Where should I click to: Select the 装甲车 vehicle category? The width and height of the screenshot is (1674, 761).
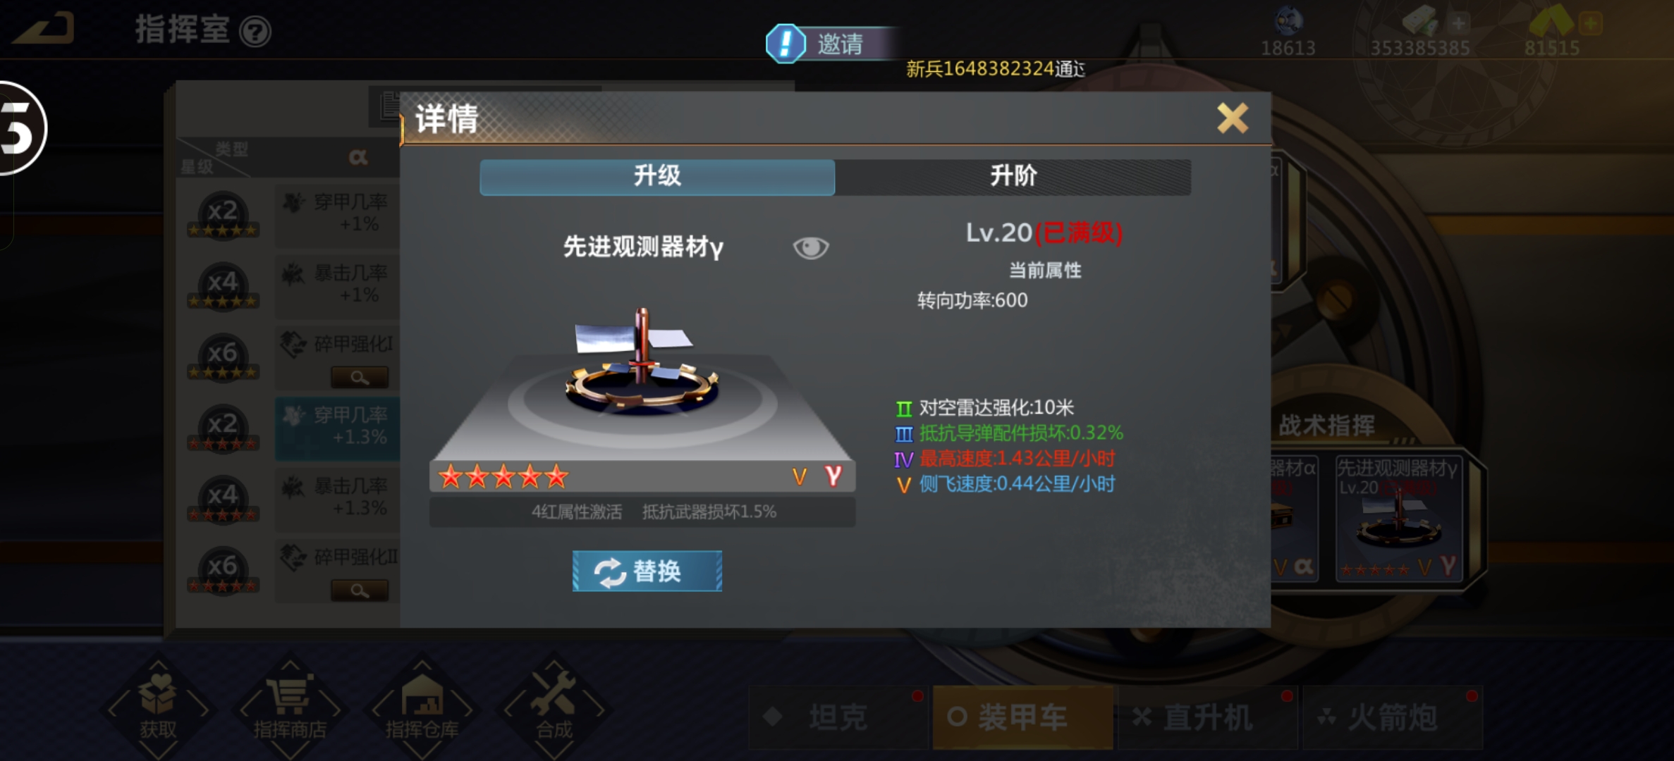1022,717
